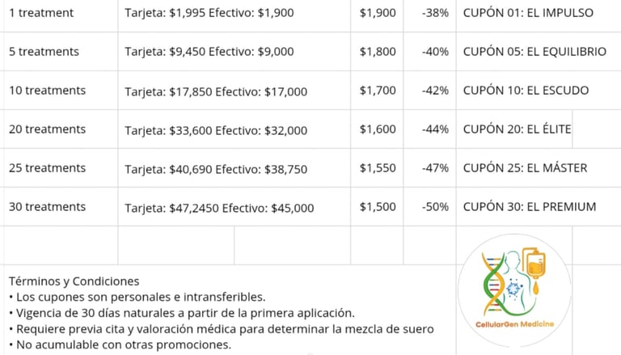The image size is (621, 355).
Task: Click "CUPÓN 30: EL PREMIUM" cell
Action: [x=530, y=207]
